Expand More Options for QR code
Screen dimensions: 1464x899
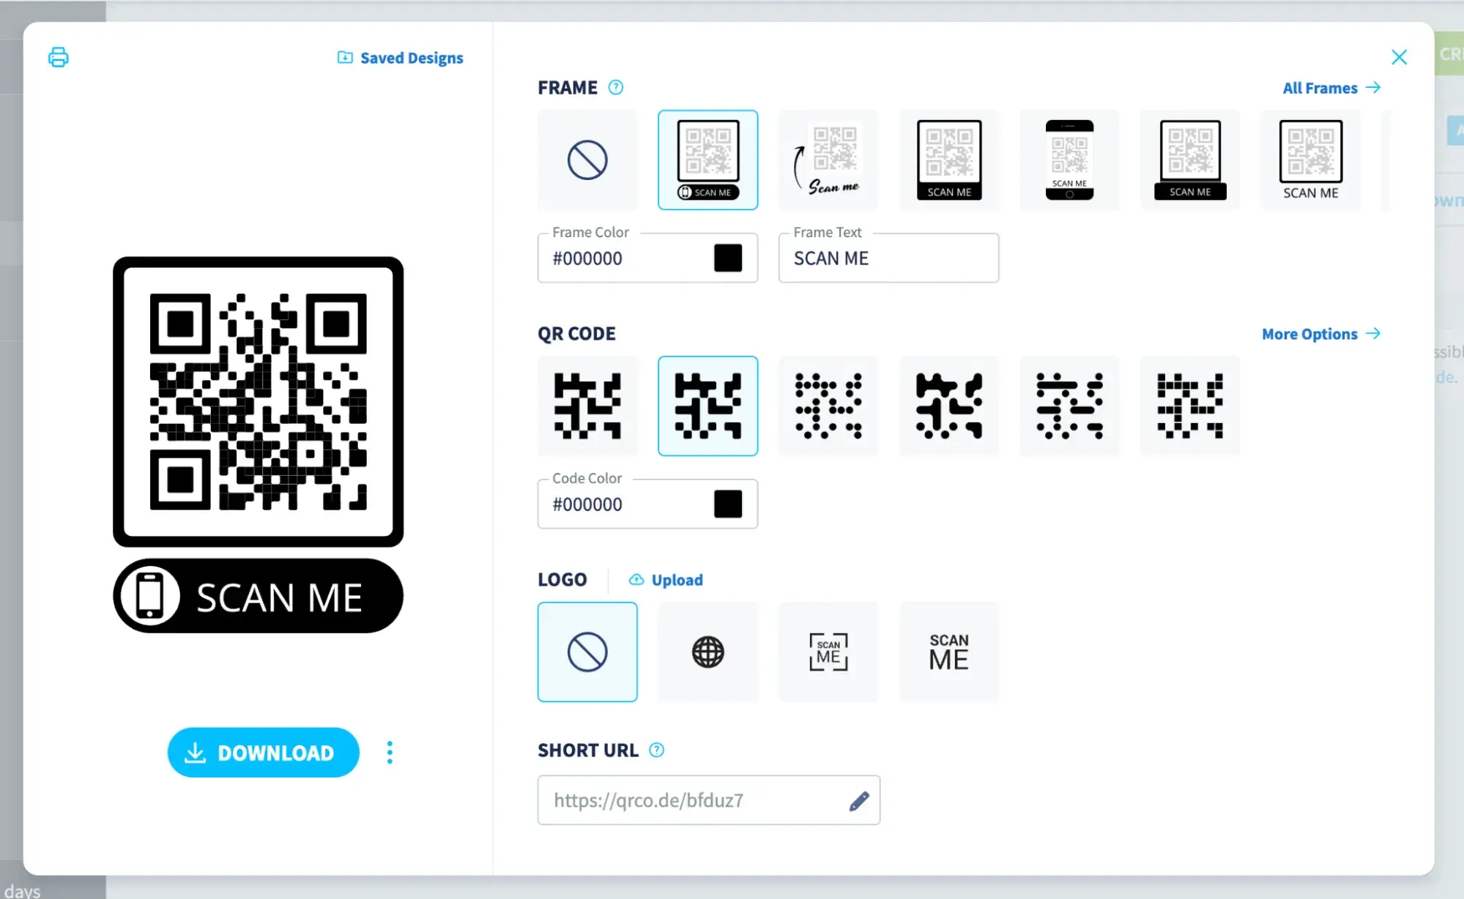(1320, 332)
